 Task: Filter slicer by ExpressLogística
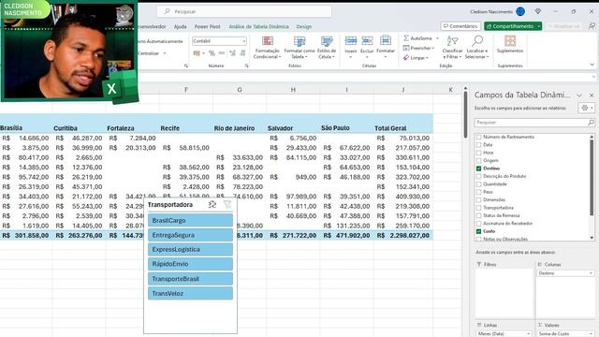click(190, 250)
